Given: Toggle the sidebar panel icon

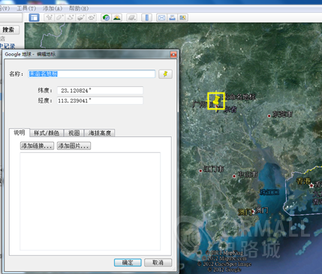Looking at the screenshot, I should click(x=34, y=18).
